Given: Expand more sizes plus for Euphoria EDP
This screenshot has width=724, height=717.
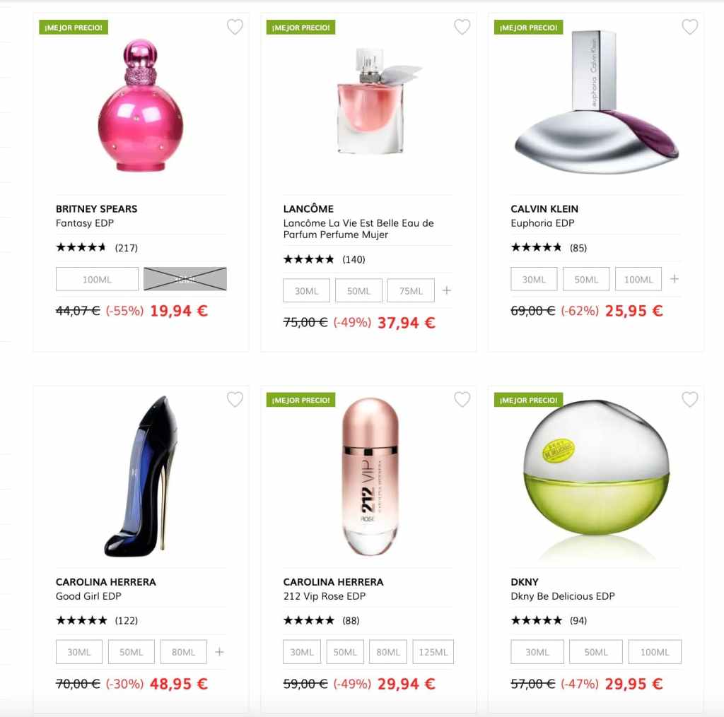Looking at the screenshot, I should [x=674, y=279].
